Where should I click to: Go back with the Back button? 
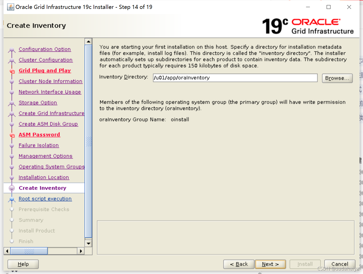239,264
